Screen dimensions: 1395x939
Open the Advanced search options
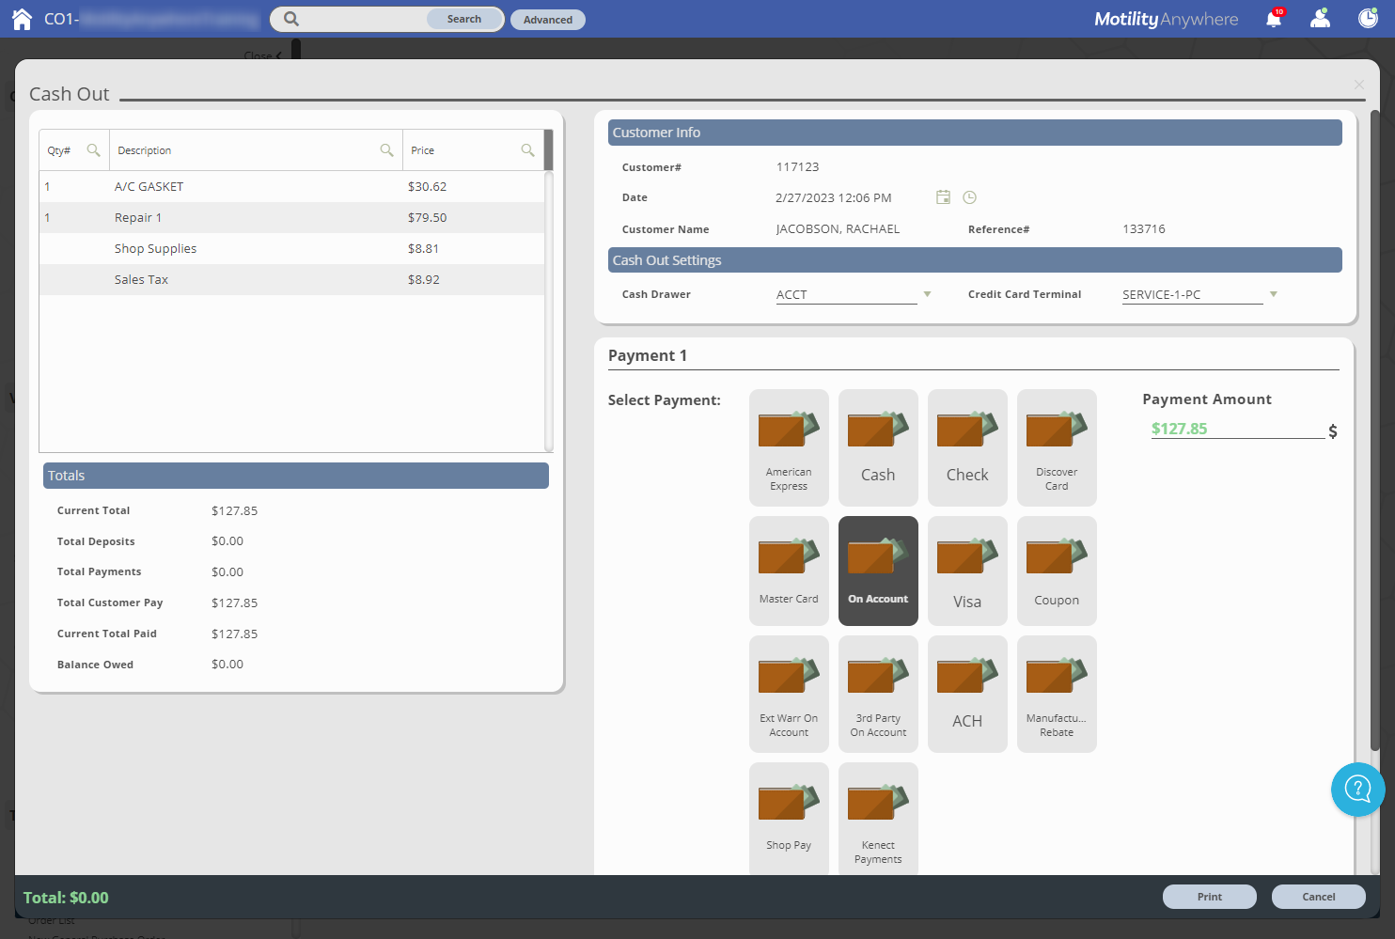(547, 19)
